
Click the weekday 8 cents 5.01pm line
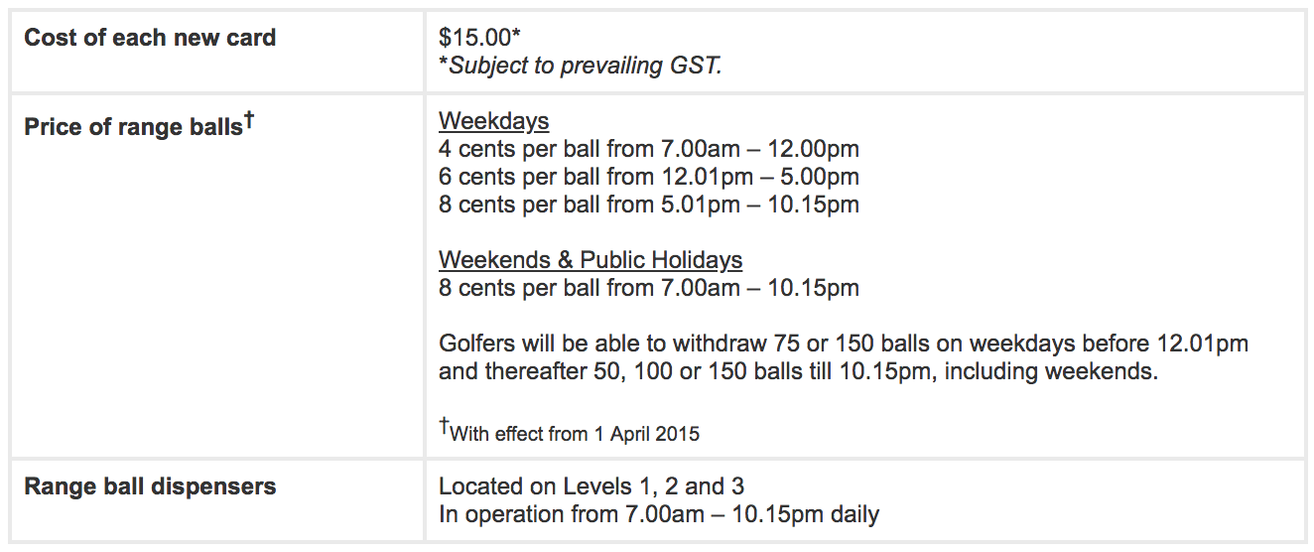coord(649,205)
